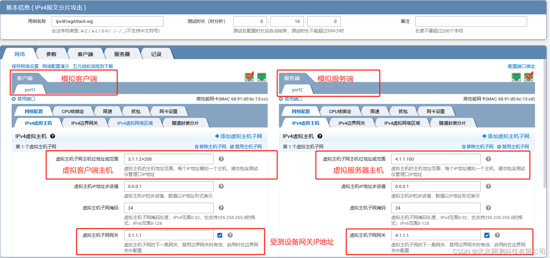
Task: Click server 添加虚拟主机子网 link
Action: click(506, 136)
